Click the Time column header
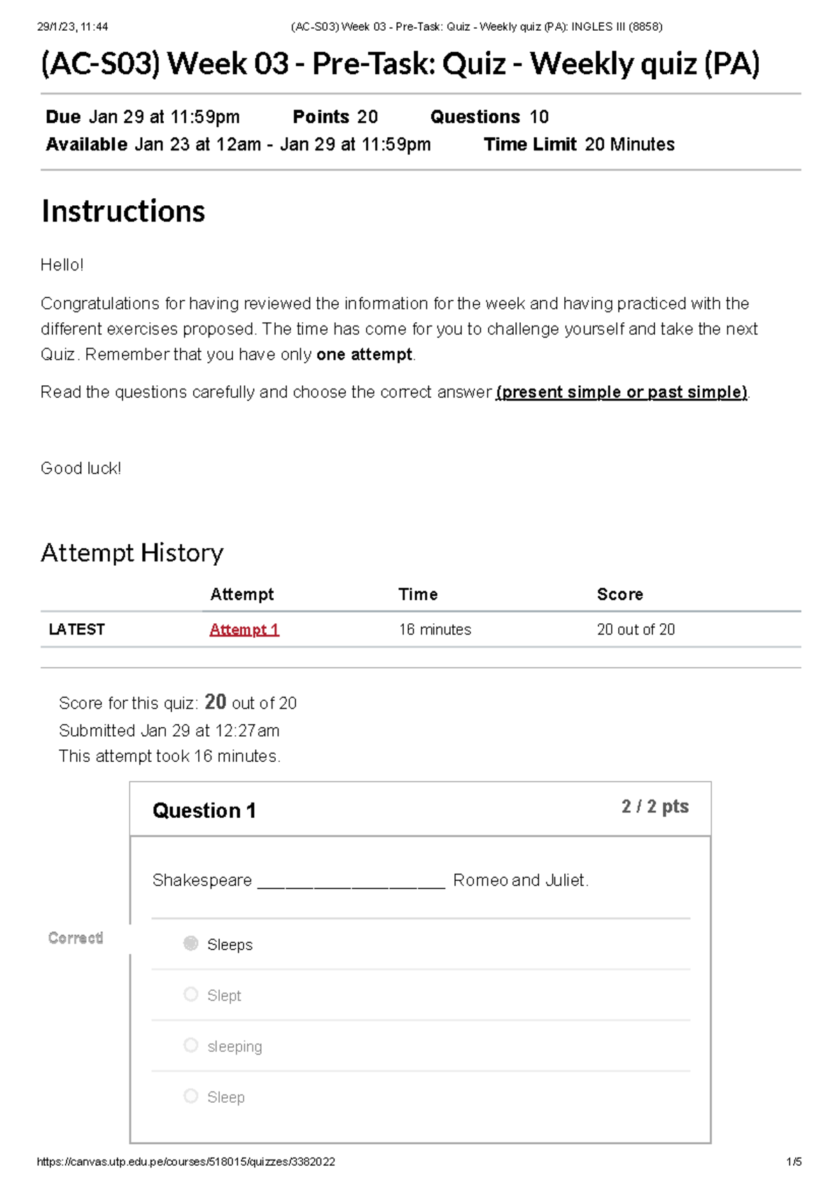 pos(418,594)
